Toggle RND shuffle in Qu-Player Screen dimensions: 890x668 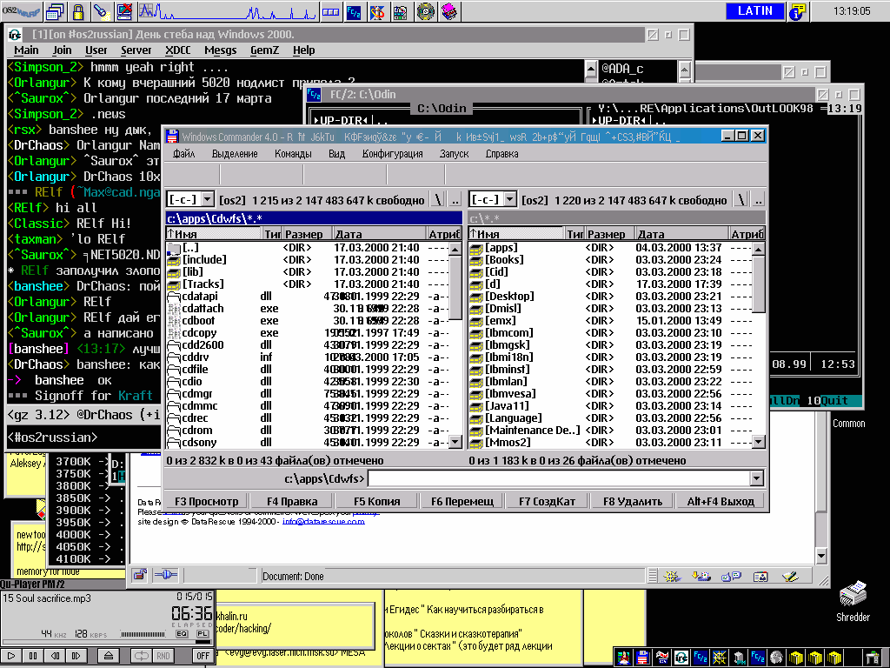(x=163, y=656)
